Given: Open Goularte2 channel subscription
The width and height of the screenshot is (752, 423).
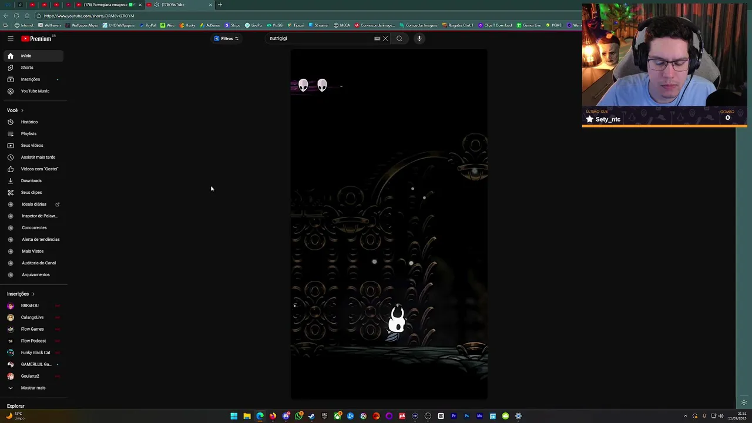Looking at the screenshot, I should coord(32,376).
